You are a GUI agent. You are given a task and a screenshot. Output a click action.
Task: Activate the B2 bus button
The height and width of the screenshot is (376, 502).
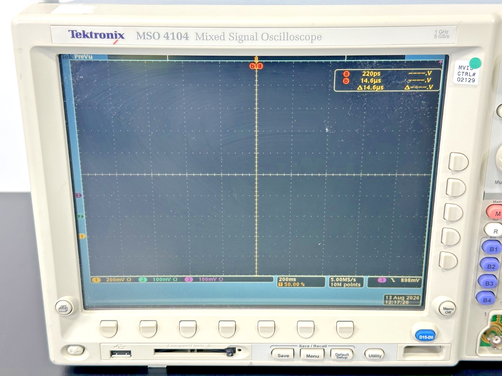pyautogui.click(x=490, y=265)
